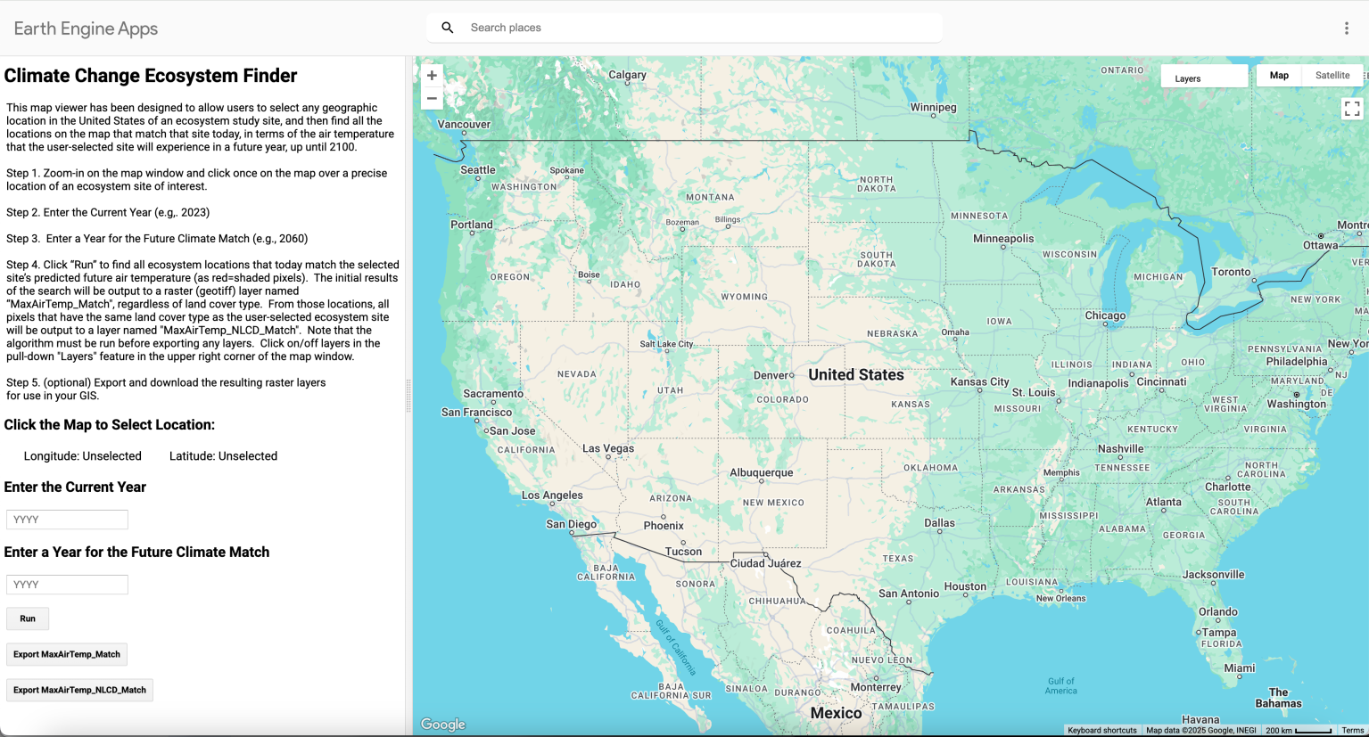Click Toronto on the map

1231,272
